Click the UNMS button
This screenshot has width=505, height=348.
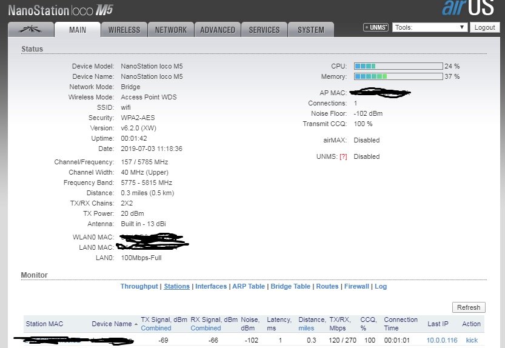[x=376, y=27]
